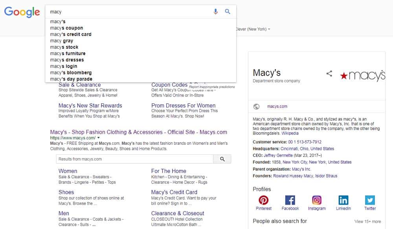This screenshot has height=229, width=393.
Task: Open Macy's Instagram profile icon
Action: point(317,200)
